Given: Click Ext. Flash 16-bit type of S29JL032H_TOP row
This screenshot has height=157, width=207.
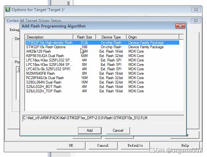Looking at the screenshot, I should (x=111, y=91).
